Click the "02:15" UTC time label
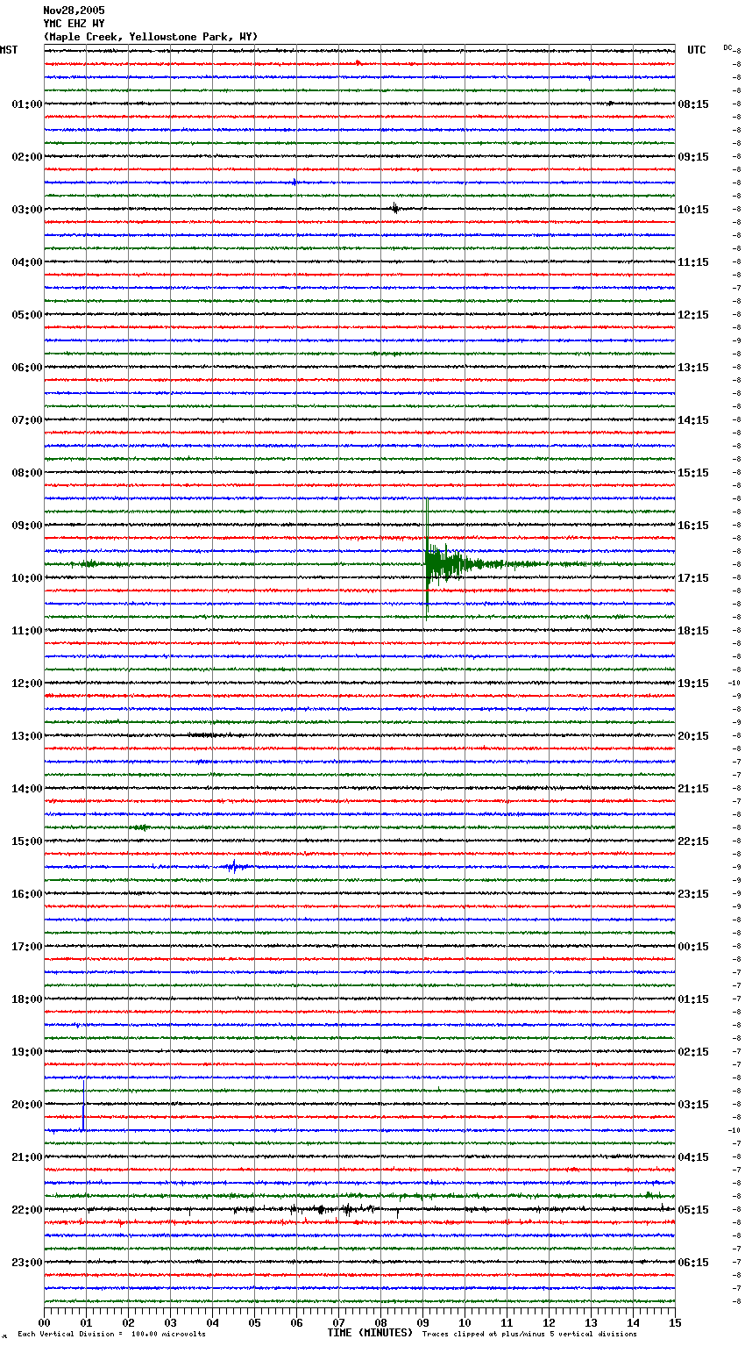Viewport: 745px width, 1346px height. click(x=693, y=1052)
